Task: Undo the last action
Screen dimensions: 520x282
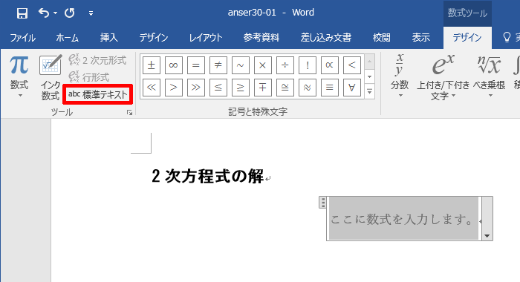Action: pyautogui.click(x=44, y=13)
